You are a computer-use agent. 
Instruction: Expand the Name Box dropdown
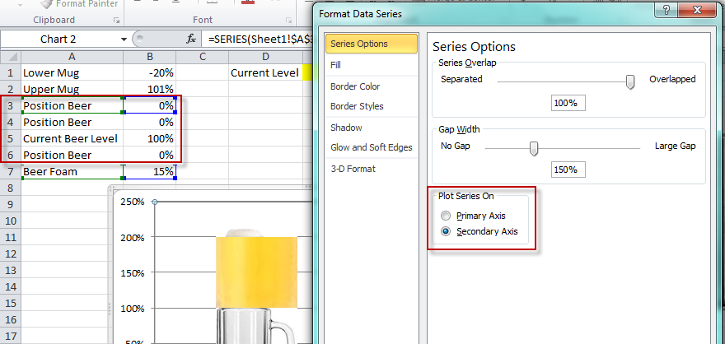point(124,39)
